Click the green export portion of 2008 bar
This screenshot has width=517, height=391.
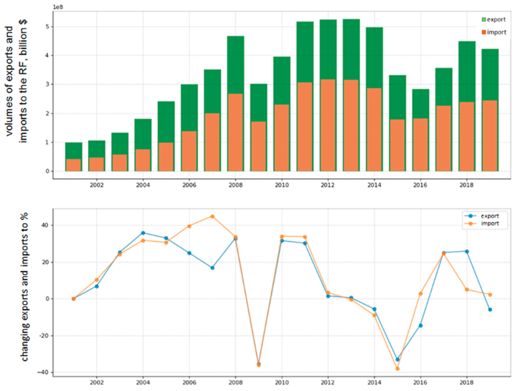(236, 64)
